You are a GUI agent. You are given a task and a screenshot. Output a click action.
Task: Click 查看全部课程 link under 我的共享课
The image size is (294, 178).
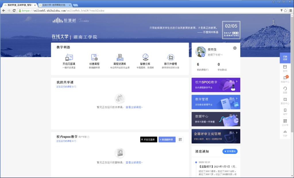click(x=134, y=107)
